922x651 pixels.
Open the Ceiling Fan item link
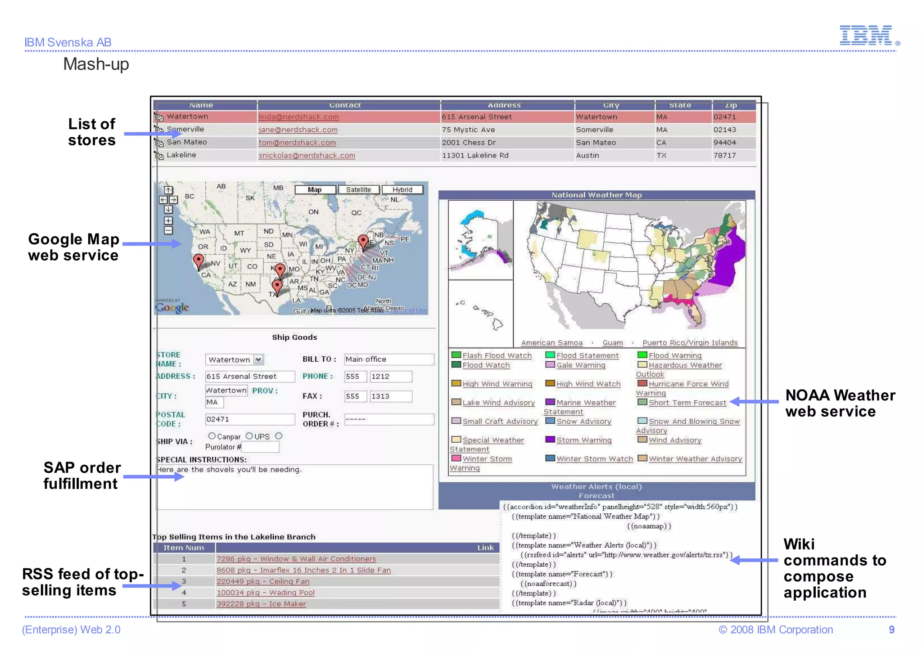click(x=262, y=581)
